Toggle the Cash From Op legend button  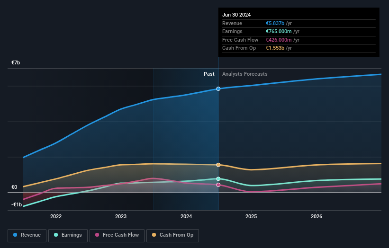pyautogui.click(x=172, y=235)
